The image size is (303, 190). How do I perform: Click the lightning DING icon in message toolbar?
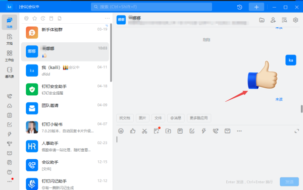(204, 131)
